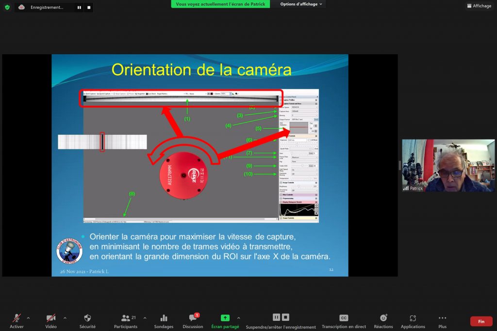The image size is (497, 331).
Task: Click the Enregistrement recording label
Action: click(47, 7)
